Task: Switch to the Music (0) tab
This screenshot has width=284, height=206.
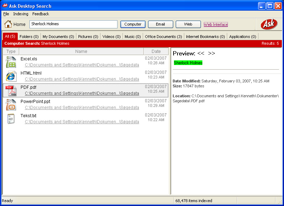Action: click(132, 37)
